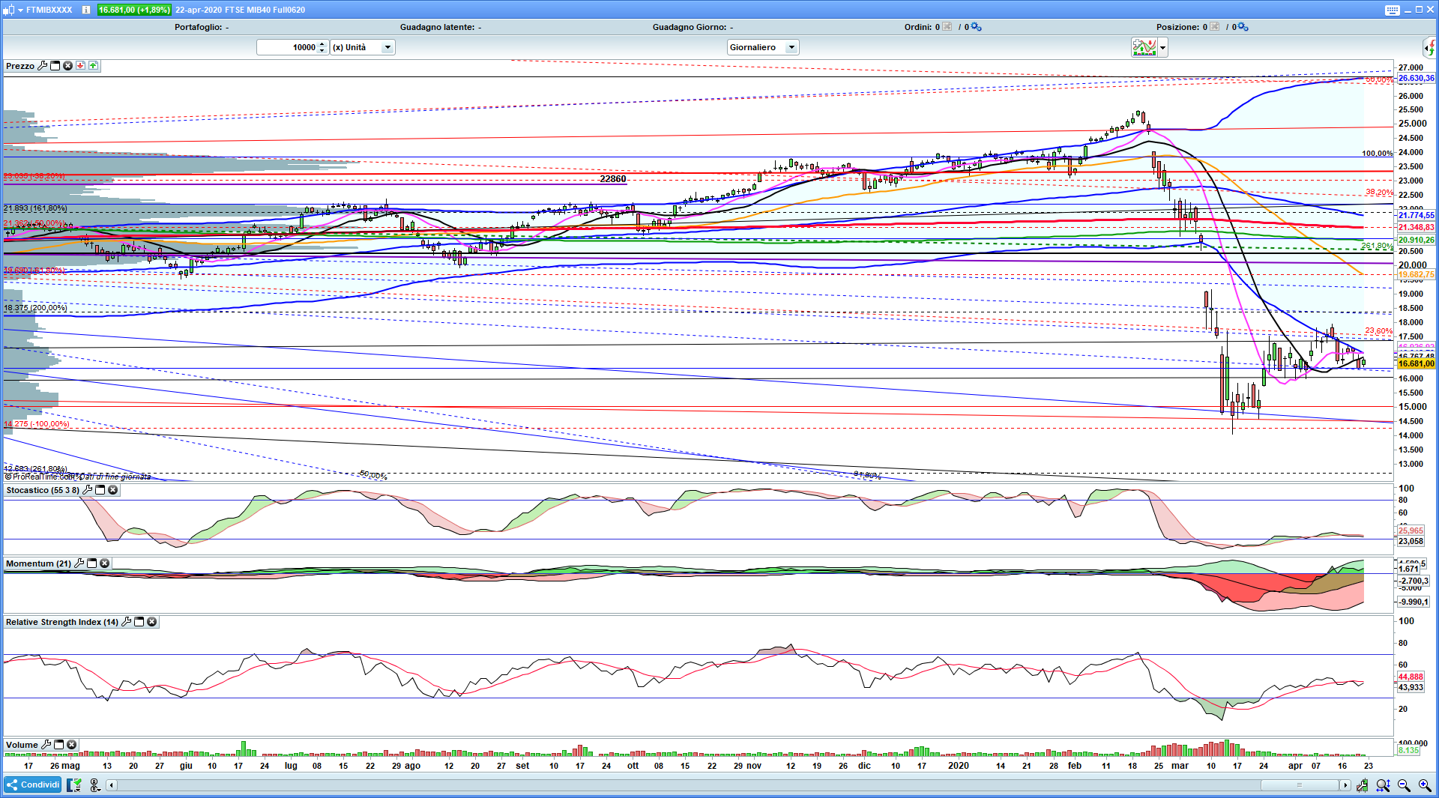The height and width of the screenshot is (798, 1439).
Task: Maximize the Stocastico indicator panel
Action: click(100, 490)
